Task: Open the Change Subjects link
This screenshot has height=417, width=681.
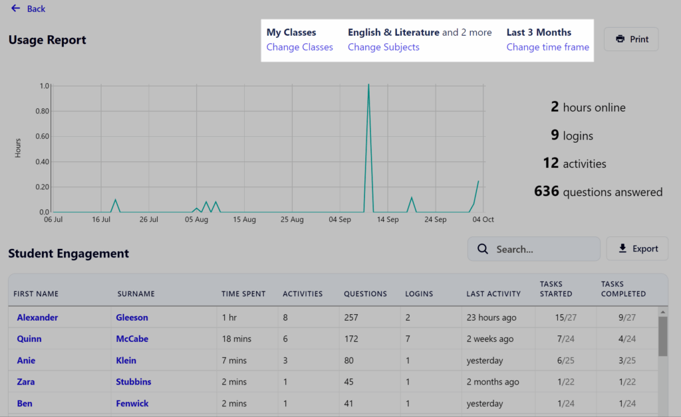Action: coord(384,47)
